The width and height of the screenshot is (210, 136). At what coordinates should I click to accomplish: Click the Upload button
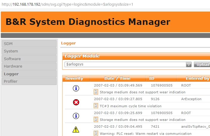[202, 65]
